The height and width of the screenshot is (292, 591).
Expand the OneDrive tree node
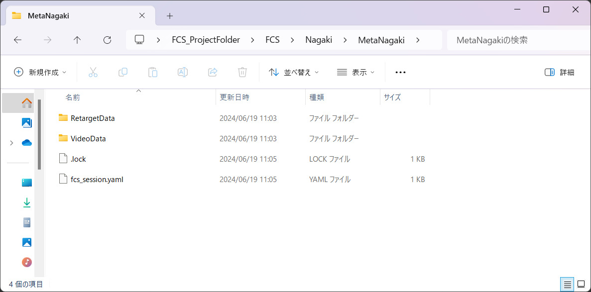click(11, 143)
